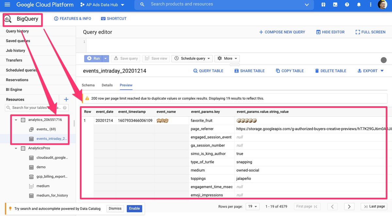Dismiss the Data Catalog suggestion
392x216 pixels.
click(115, 208)
